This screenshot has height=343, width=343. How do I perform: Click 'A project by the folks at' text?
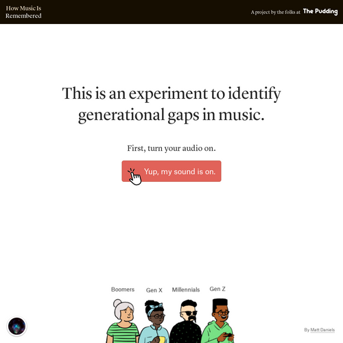pos(275,12)
